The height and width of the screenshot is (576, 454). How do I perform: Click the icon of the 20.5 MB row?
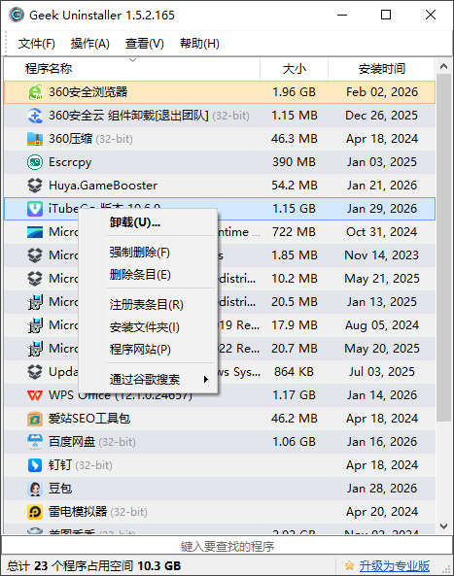[35, 302]
